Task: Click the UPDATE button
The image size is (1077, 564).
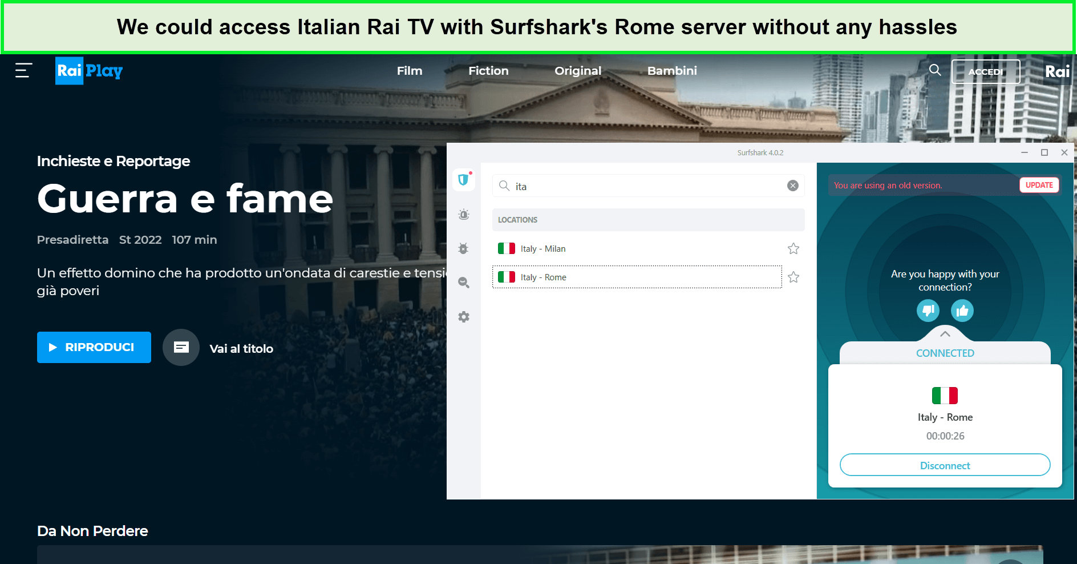Action: click(x=1039, y=185)
